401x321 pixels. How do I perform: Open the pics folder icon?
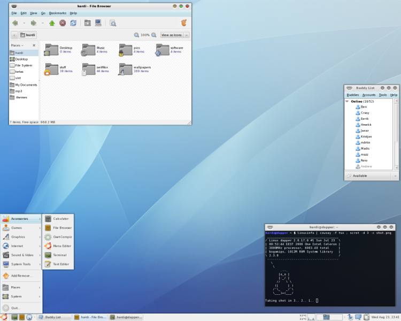click(x=125, y=50)
